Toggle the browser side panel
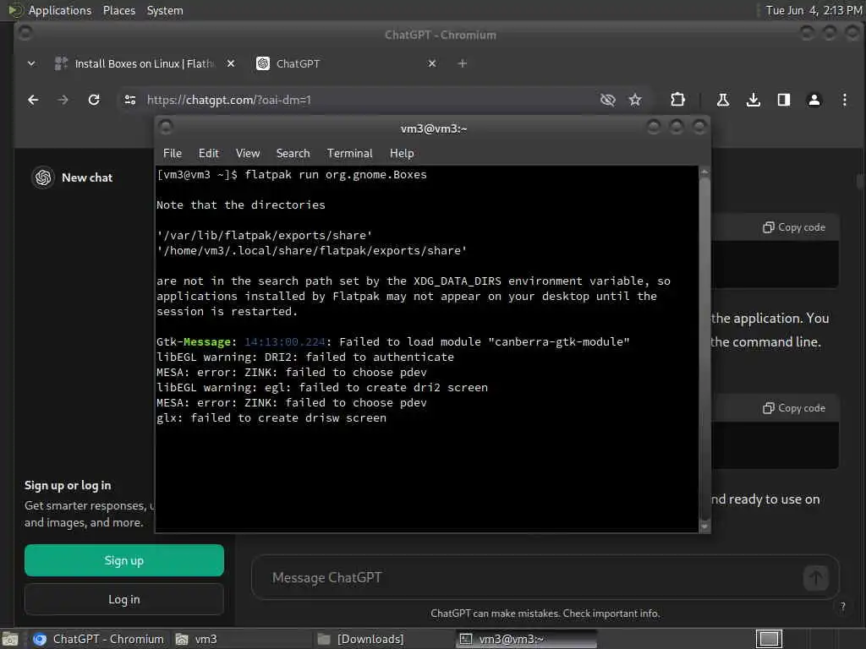Viewport: 866px width, 649px height. click(x=784, y=100)
